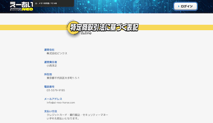Open the ログイン login button
This screenshot has width=213, height=123.
tap(185, 6)
